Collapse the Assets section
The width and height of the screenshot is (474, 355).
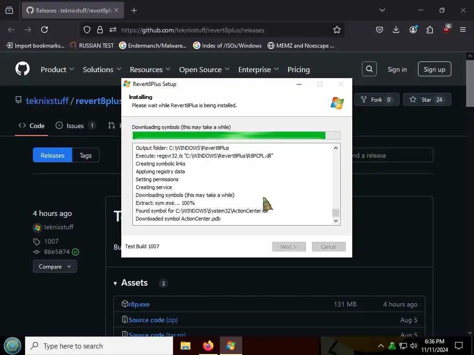(x=131, y=283)
